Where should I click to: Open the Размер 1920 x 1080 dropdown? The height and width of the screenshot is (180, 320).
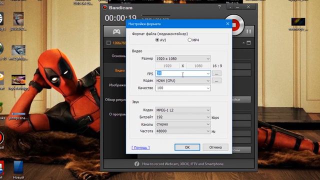coord(183,59)
